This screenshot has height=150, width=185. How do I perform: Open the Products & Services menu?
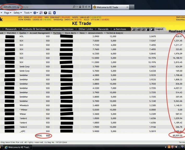33,29
